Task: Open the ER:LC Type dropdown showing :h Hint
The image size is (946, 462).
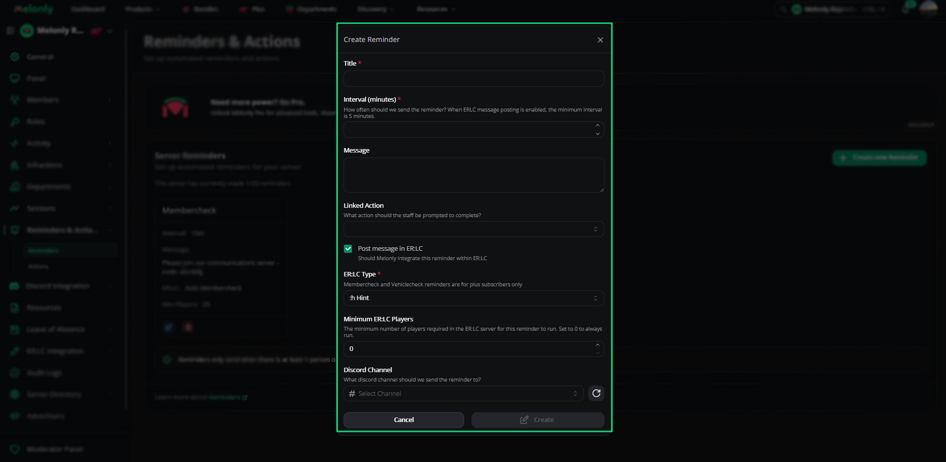Action: (473, 298)
